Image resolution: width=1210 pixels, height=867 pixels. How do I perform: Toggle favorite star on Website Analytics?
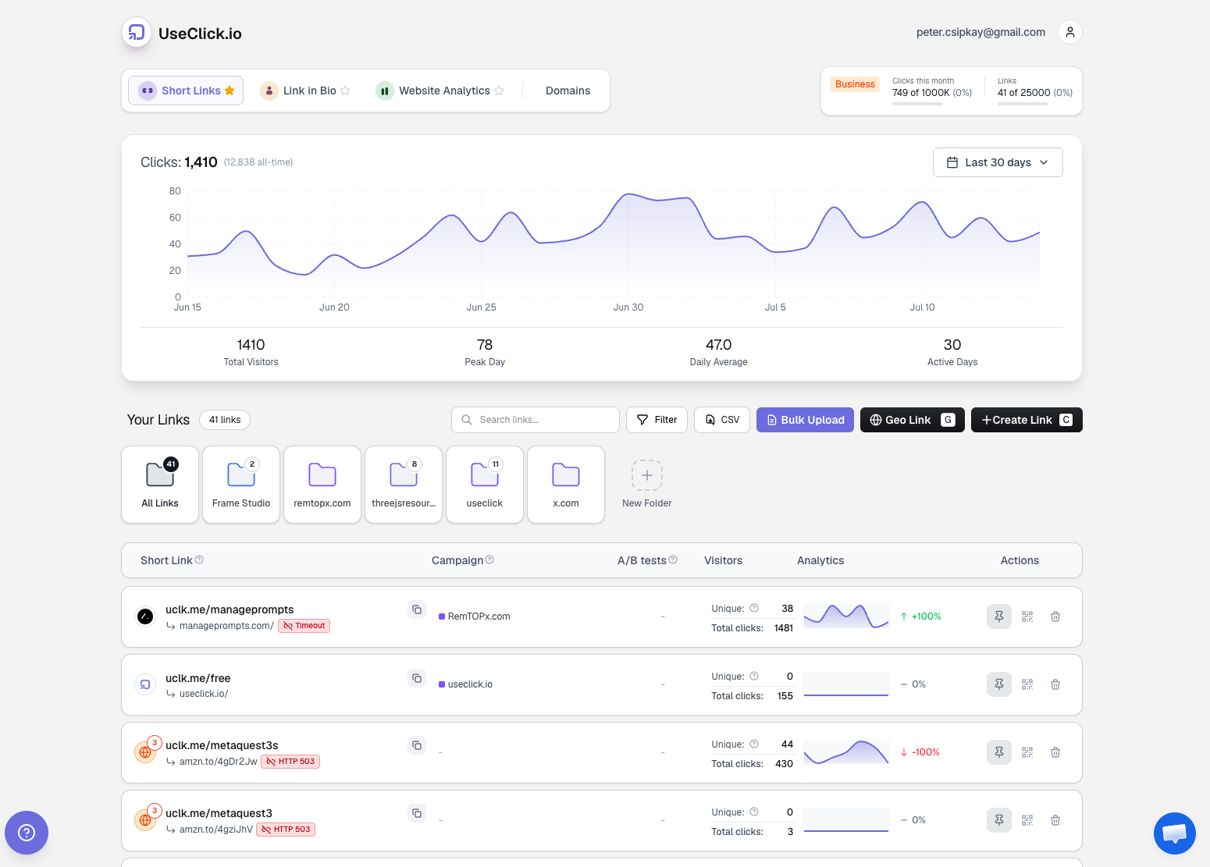499,91
